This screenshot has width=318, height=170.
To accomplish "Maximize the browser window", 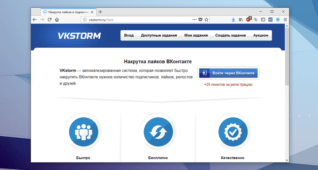I will tap(272, 12).
